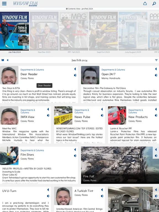Image resolution: width=159 pixels, height=212 pixels.
Task: Open the UV U-Turn article title
Action: 9,191
